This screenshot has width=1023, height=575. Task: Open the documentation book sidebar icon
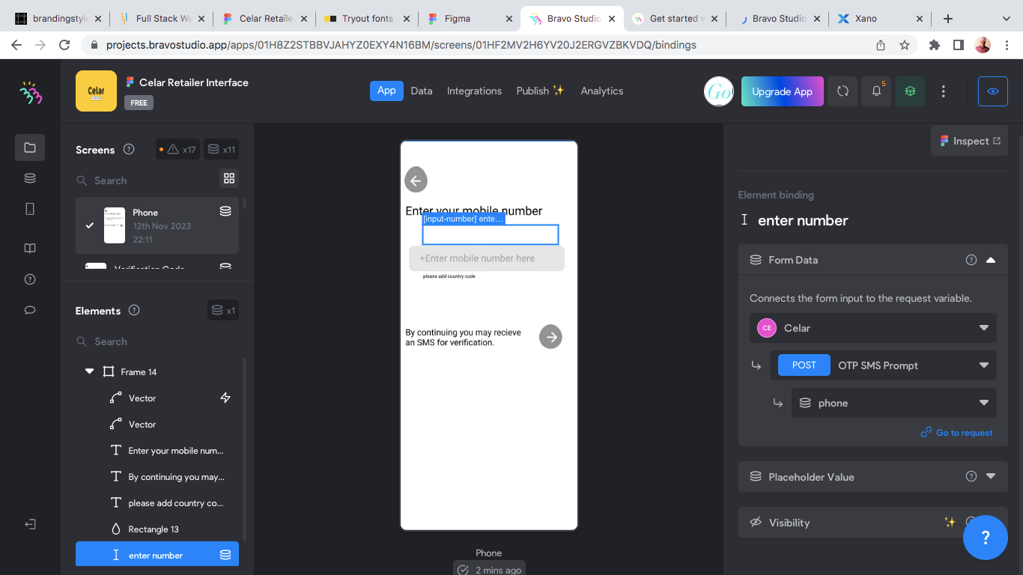pos(30,249)
